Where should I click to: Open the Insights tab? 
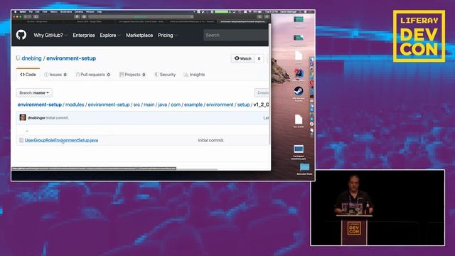[194, 75]
